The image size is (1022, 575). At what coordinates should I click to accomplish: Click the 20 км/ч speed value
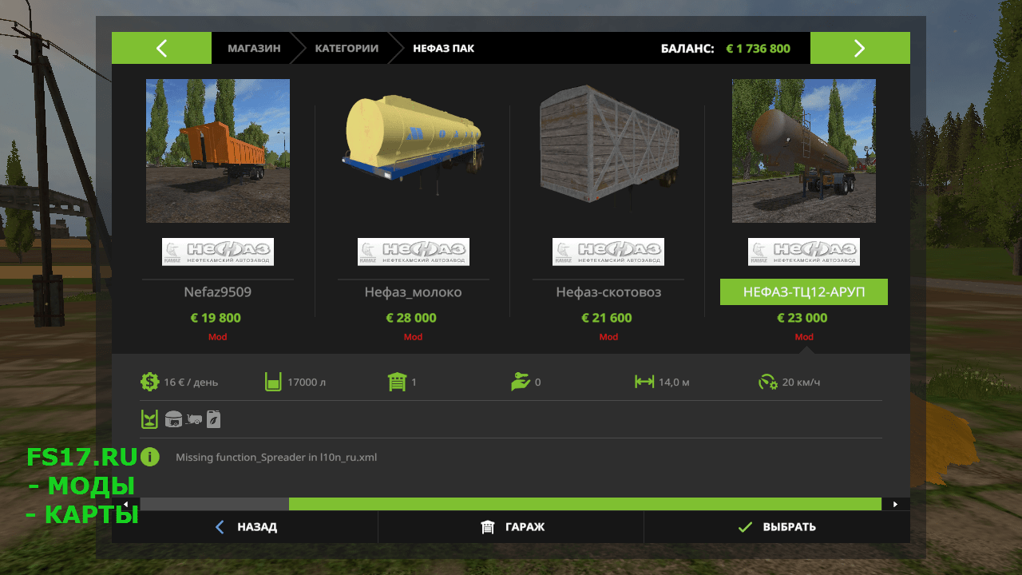tap(801, 383)
